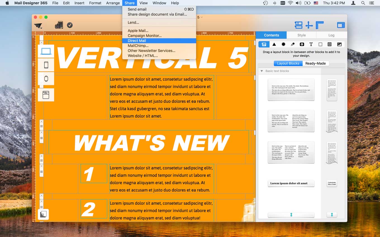
Task: Select the triangle shapes content icon
Action: coord(274,44)
